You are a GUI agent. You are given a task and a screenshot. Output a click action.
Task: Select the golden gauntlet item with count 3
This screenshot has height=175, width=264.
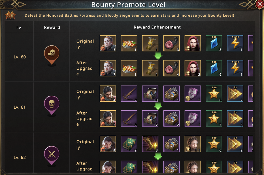coord(150,144)
